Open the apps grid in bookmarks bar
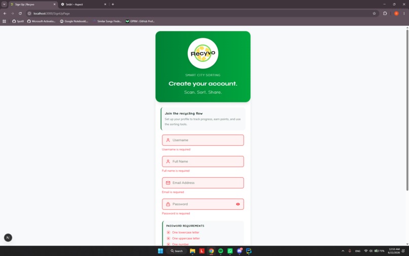The width and height of the screenshot is (409, 256). 4,21
